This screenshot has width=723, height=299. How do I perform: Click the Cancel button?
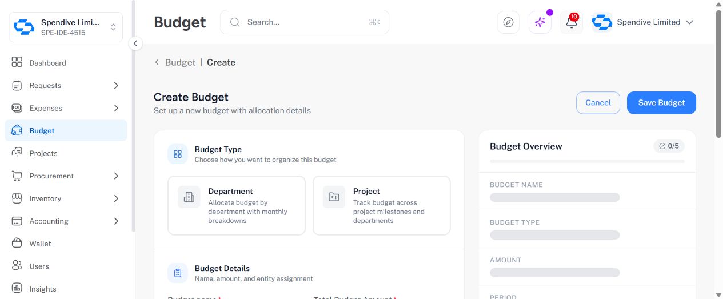598,103
